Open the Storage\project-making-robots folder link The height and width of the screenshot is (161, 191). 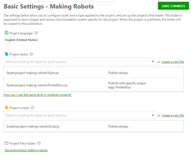tap(26, 150)
